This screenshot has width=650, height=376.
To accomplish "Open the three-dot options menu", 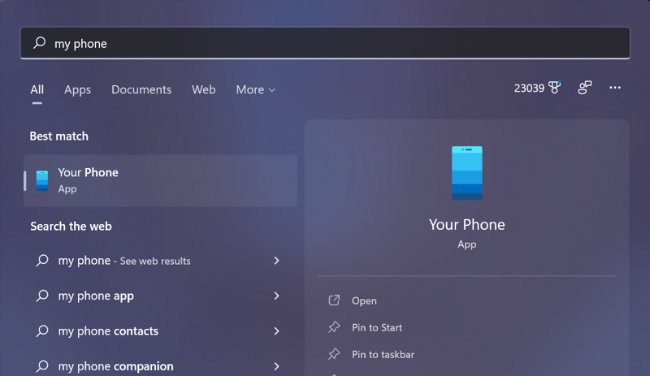I will [615, 88].
